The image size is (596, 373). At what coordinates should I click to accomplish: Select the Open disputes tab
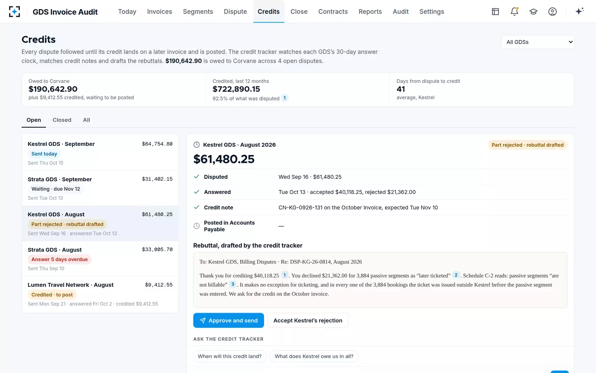pyautogui.click(x=34, y=120)
